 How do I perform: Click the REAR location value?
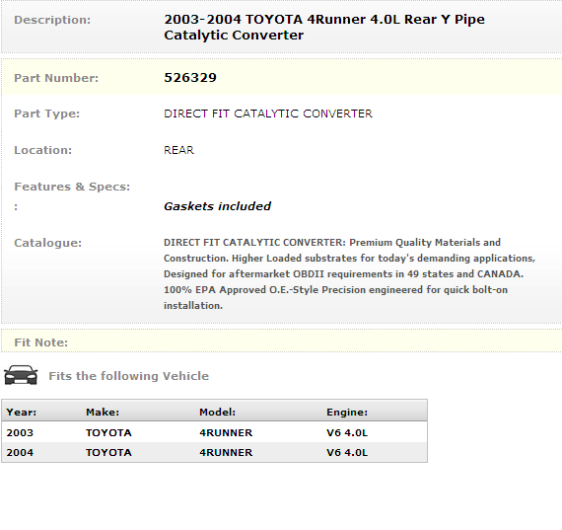178,150
